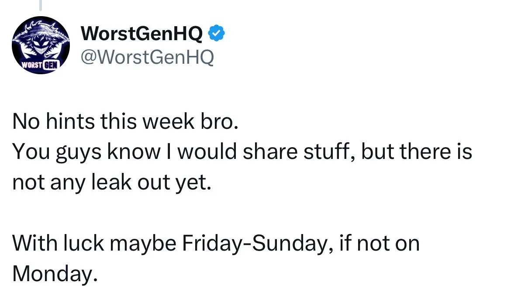This screenshot has width=511, height=296.
Task: Click the word "Monday." on the last line
Action: (54, 273)
